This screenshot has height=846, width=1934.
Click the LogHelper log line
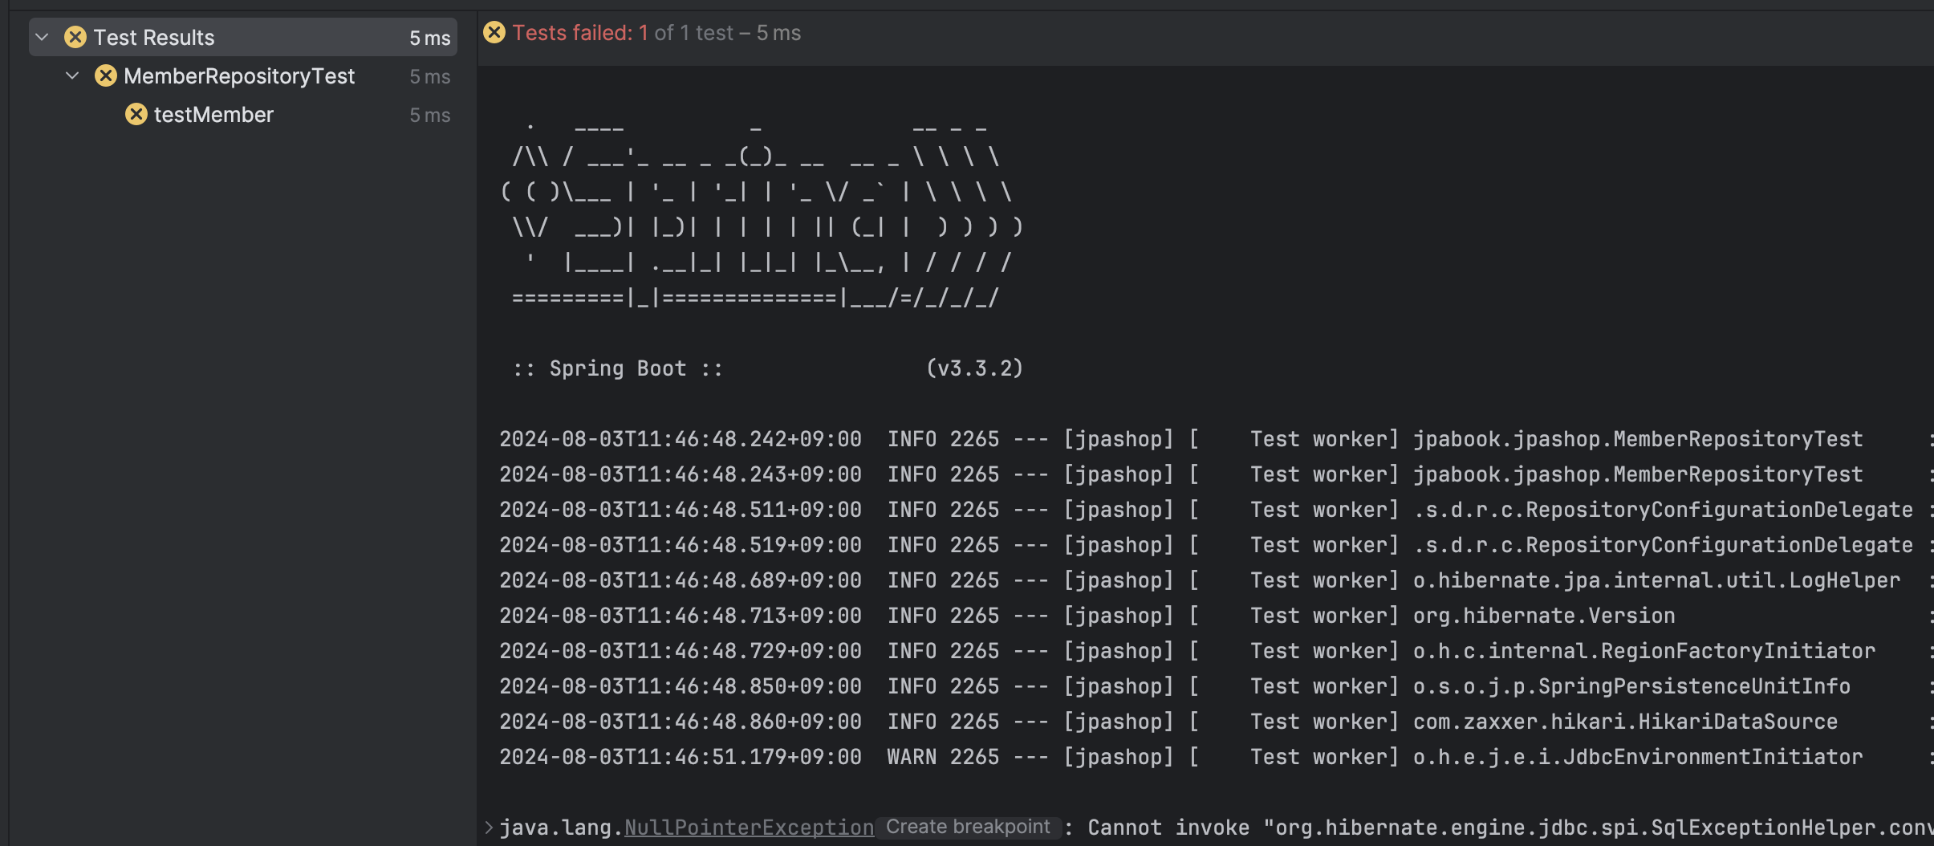click(1216, 580)
